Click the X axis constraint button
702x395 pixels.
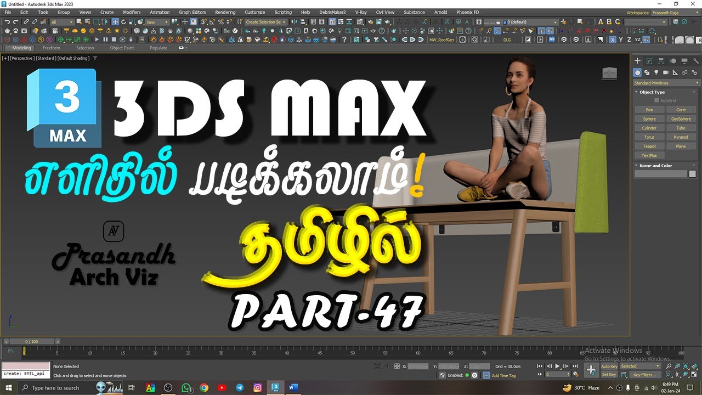pyautogui.click(x=613, y=40)
